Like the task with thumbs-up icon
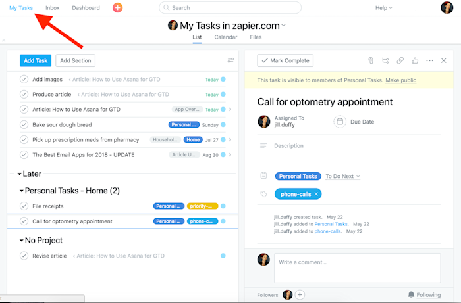 (415, 60)
